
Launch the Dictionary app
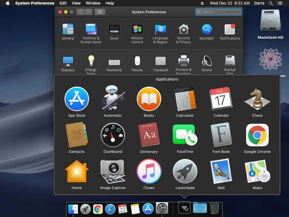click(149, 135)
